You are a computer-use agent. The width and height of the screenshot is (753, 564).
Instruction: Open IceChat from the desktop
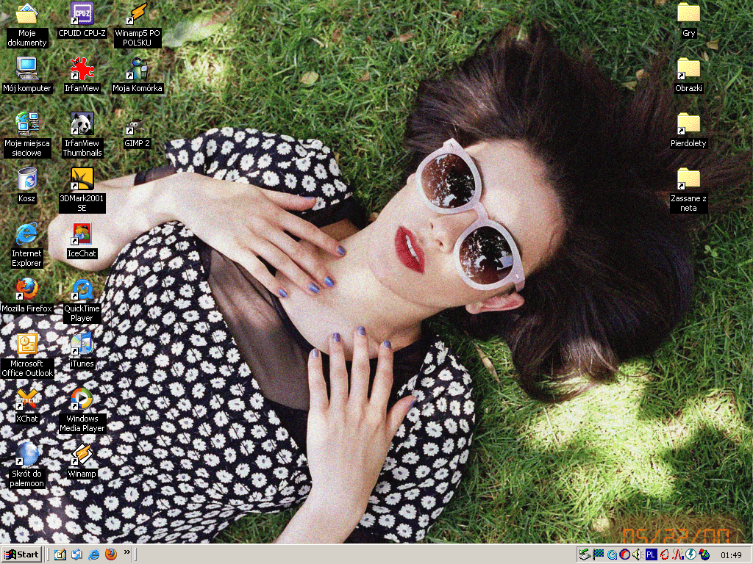pos(82,234)
